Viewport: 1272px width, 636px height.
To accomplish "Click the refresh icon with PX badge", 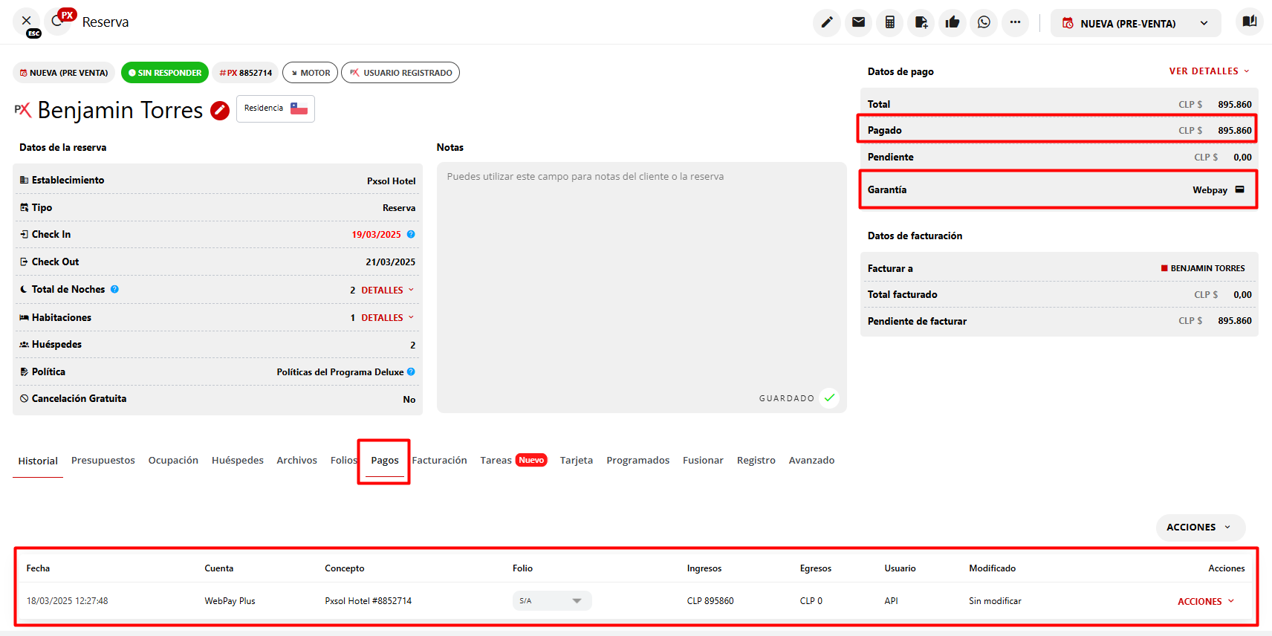I will 58,22.
